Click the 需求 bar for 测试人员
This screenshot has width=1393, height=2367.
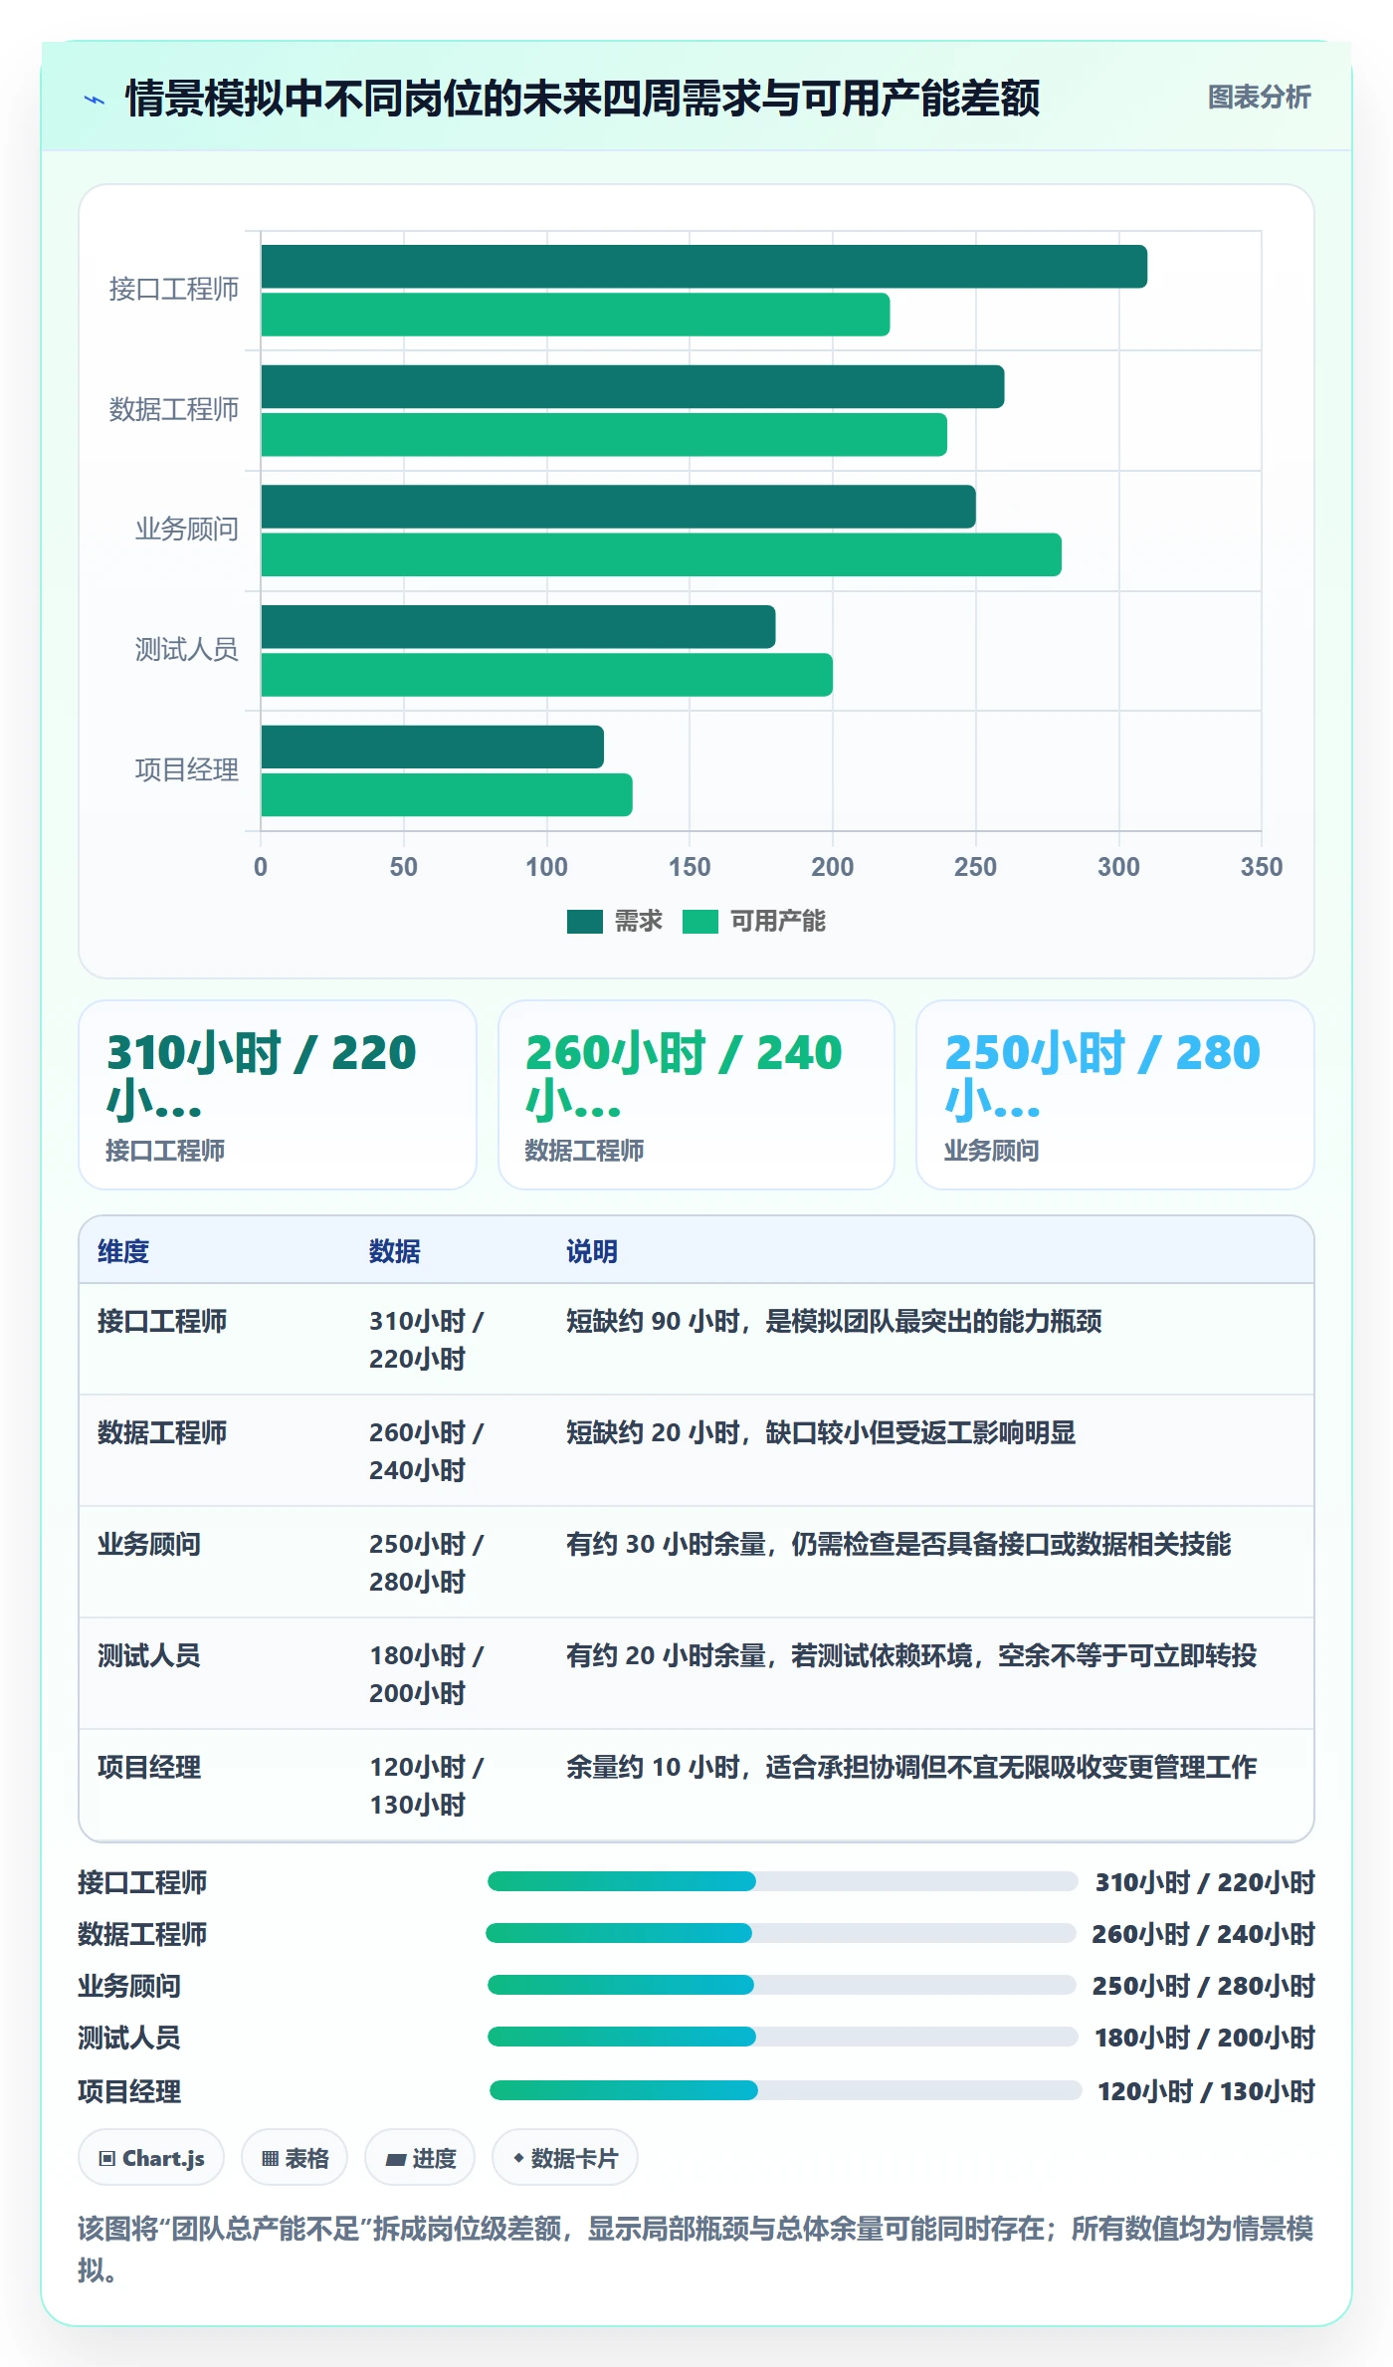pyautogui.click(x=518, y=627)
